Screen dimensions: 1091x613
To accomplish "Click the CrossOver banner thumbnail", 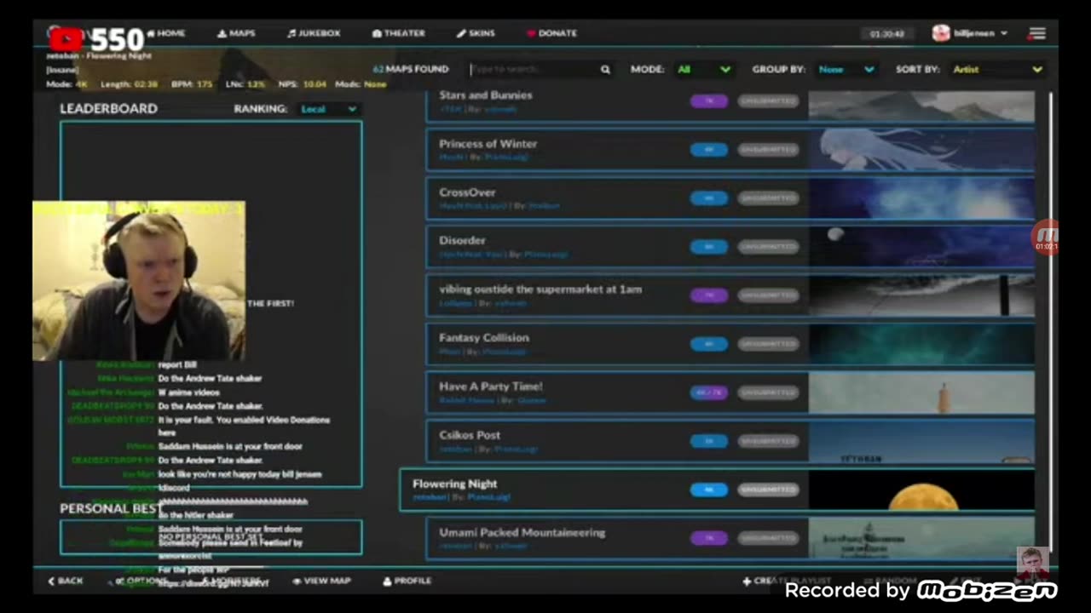I will [x=921, y=198].
